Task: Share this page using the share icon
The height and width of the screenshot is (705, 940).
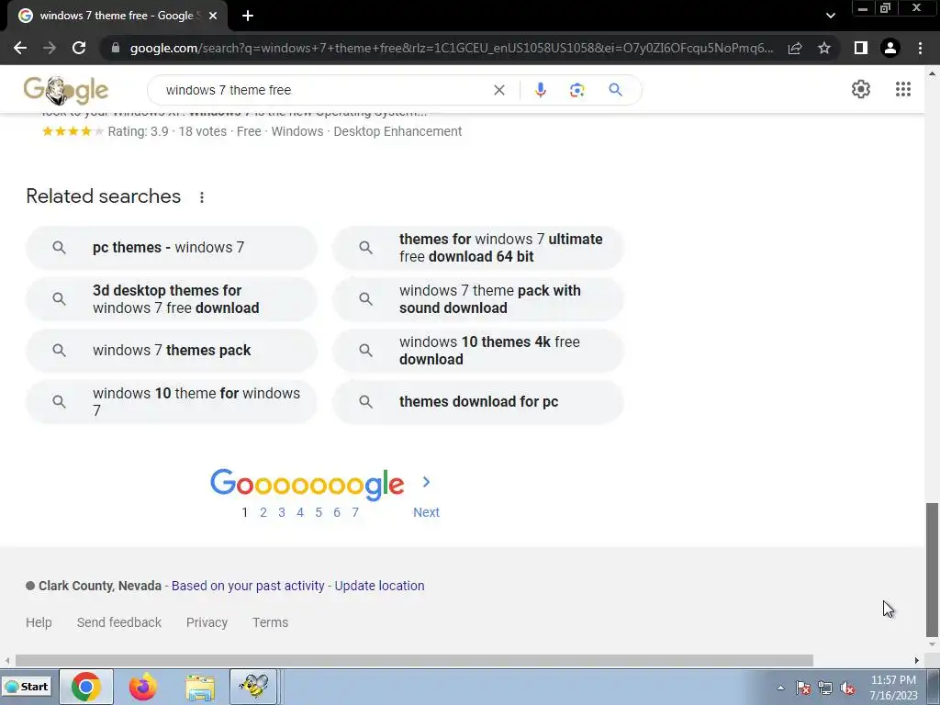Action: pyautogui.click(x=795, y=48)
